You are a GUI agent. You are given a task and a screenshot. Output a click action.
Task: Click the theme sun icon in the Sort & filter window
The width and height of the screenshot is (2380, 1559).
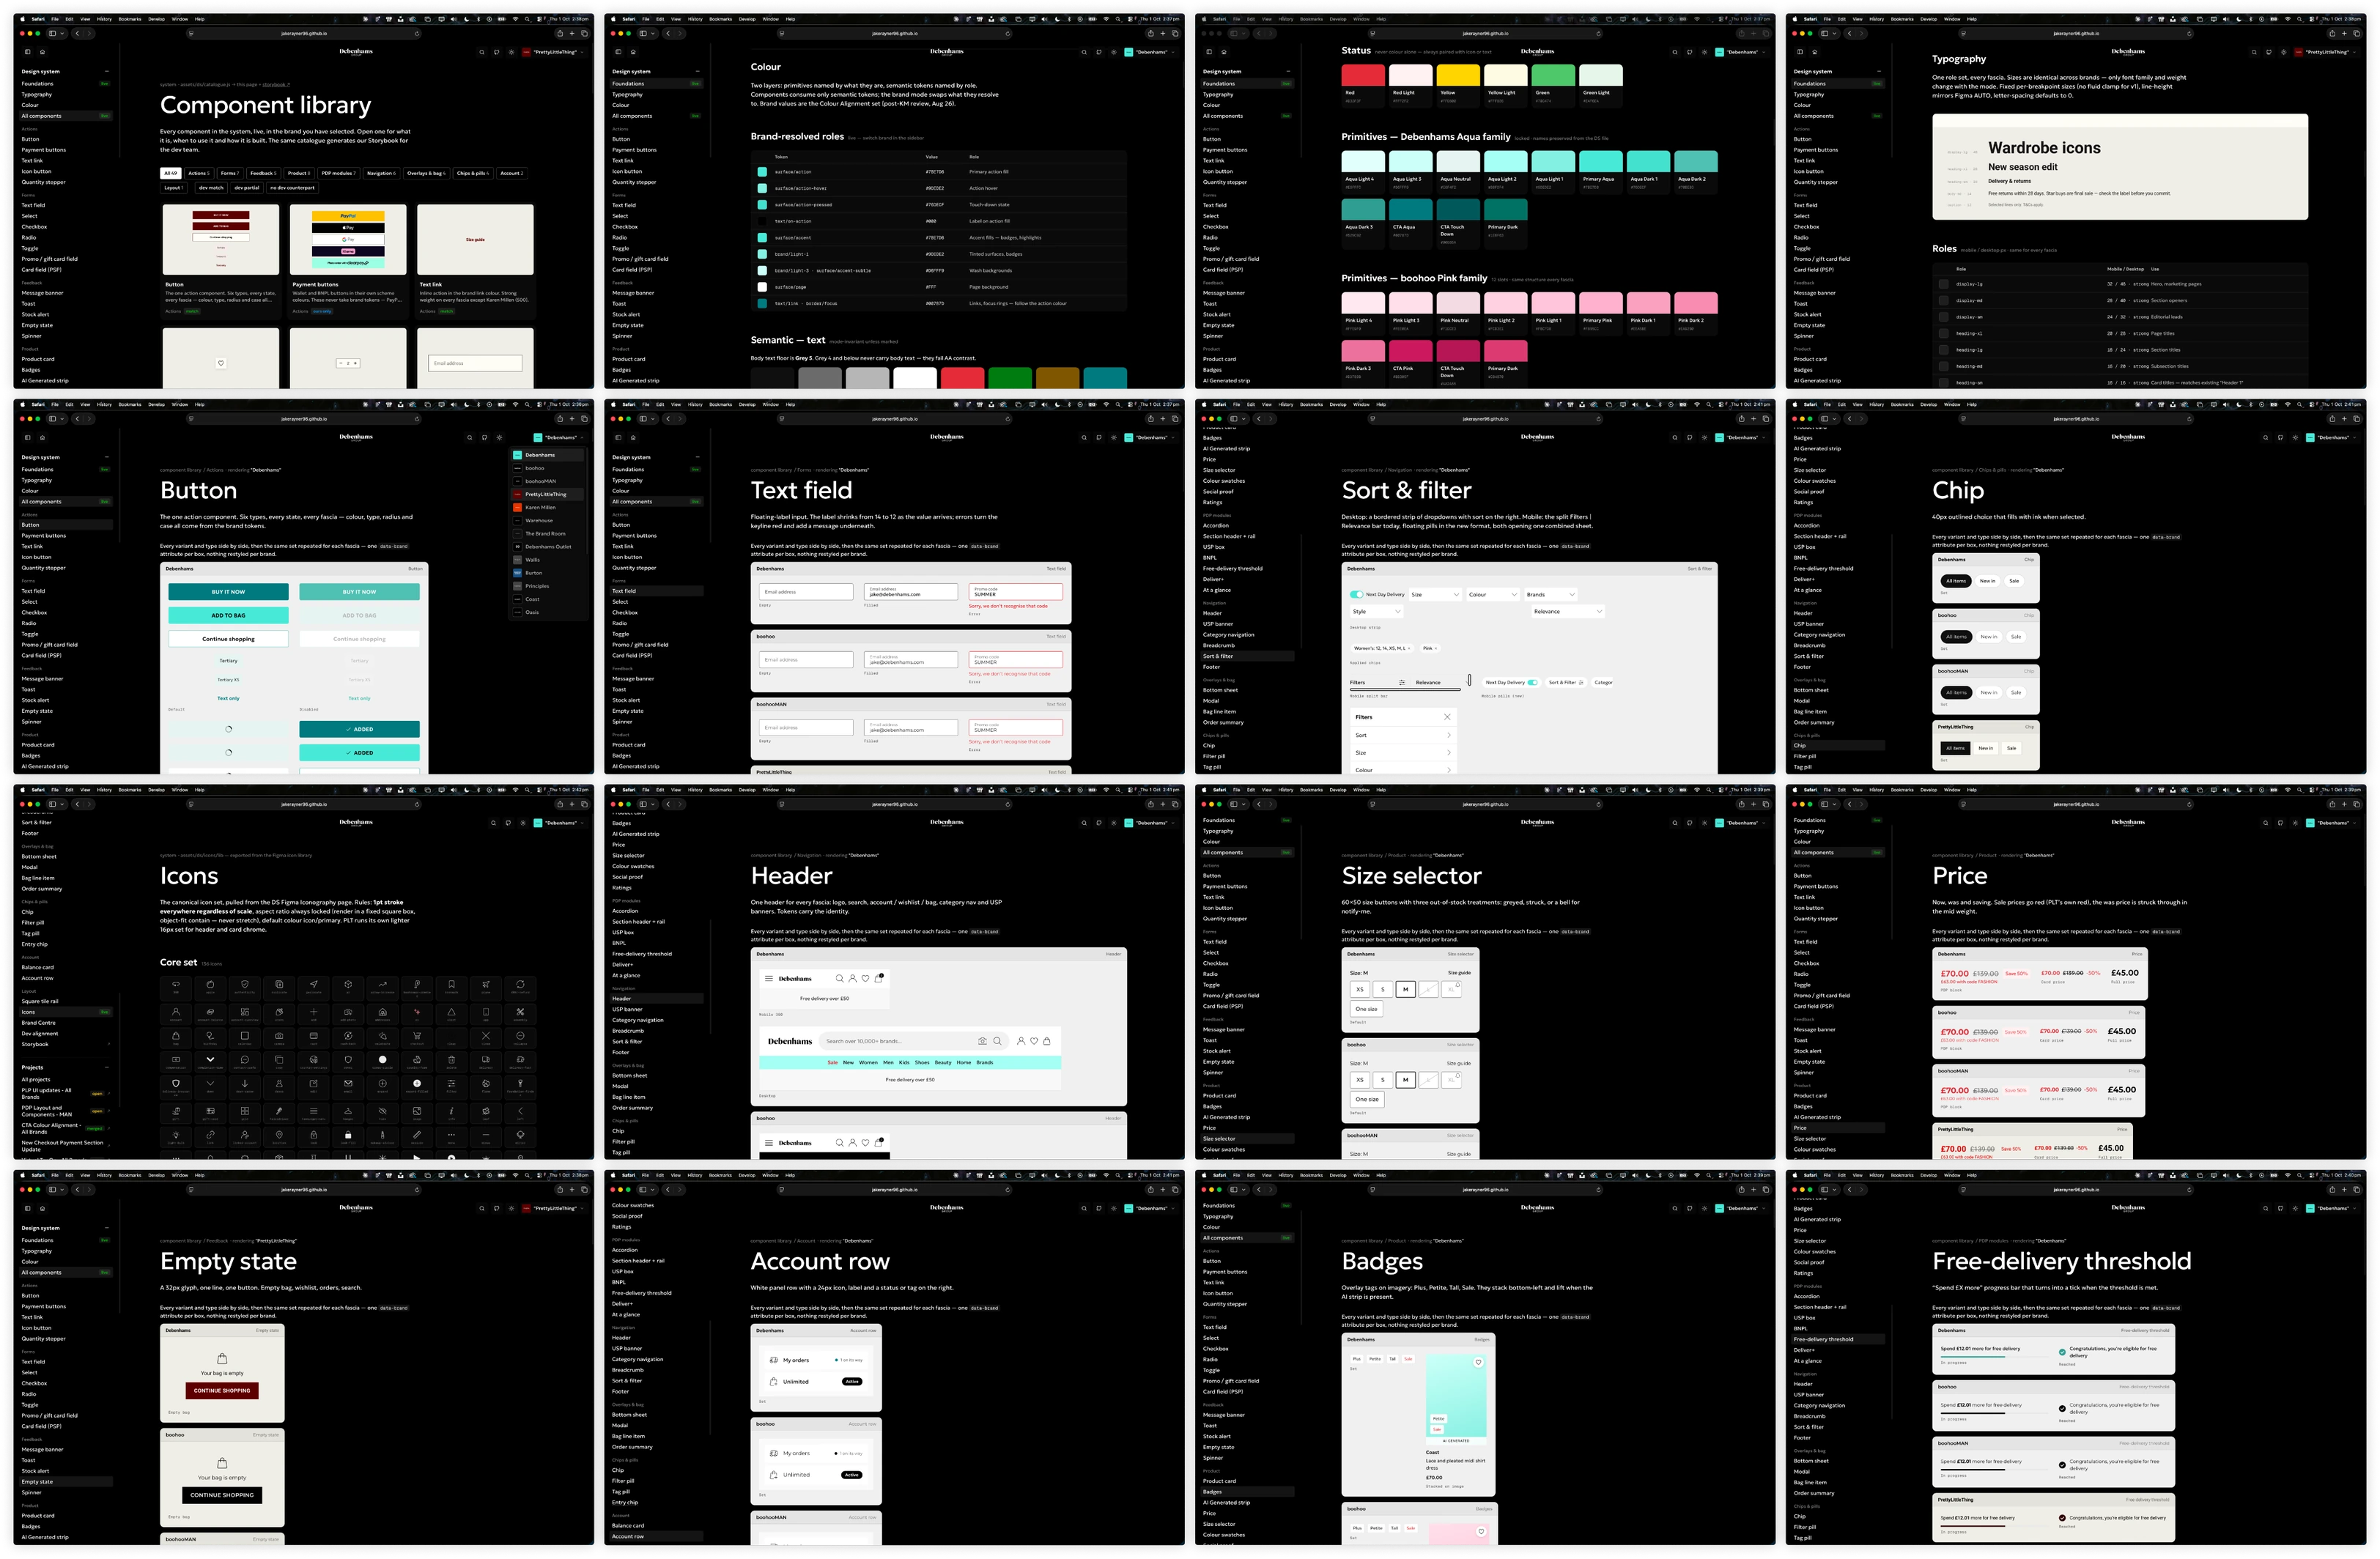pos(1704,437)
